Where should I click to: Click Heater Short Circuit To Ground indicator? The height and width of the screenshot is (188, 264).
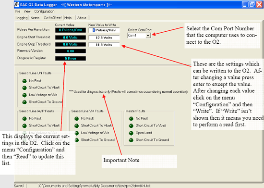click(x=131, y=140)
